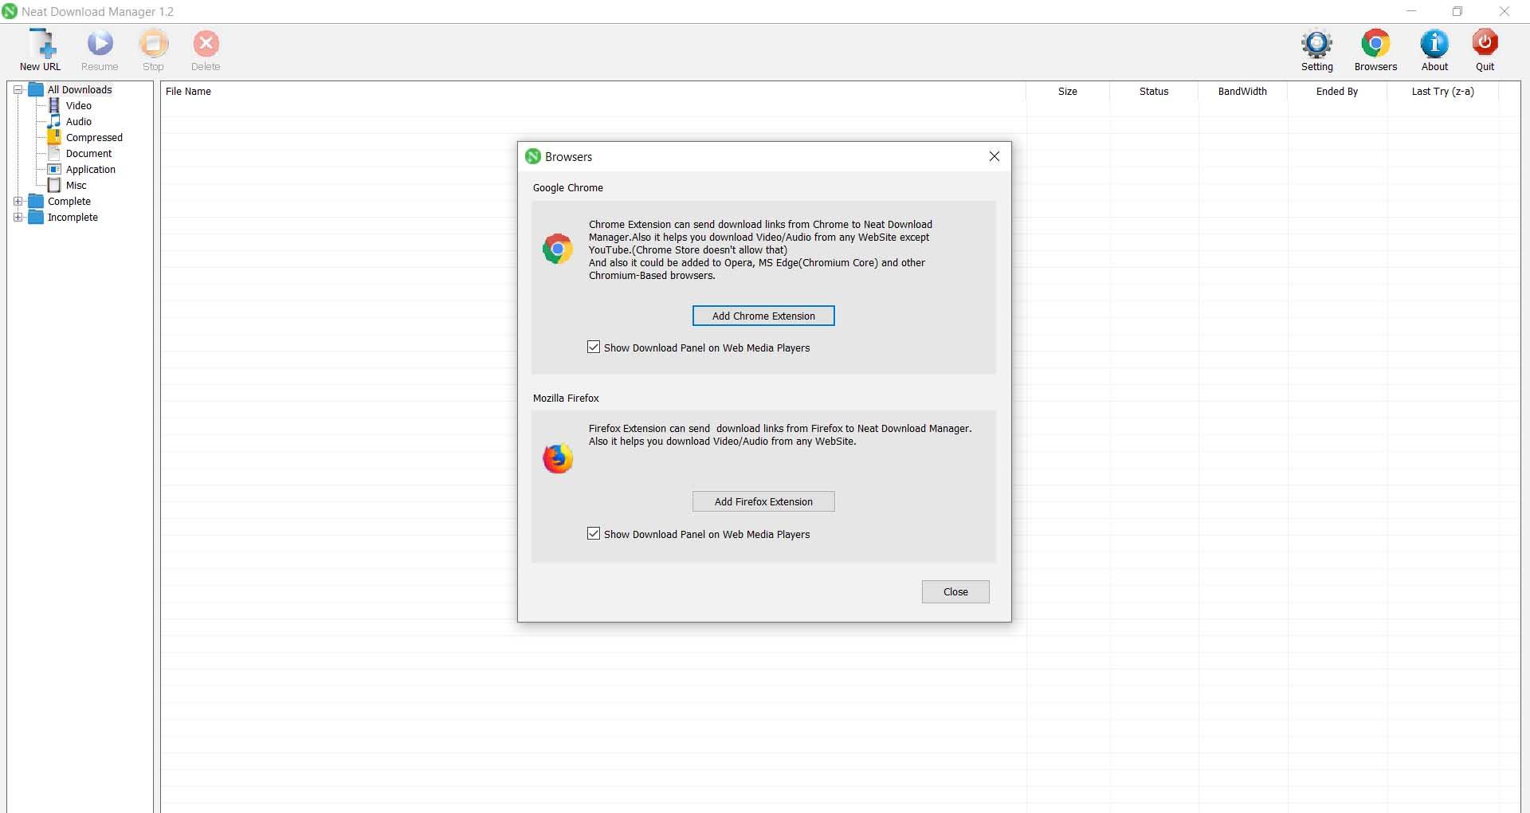This screenshot has height=813, width=1530.
Task: Sort by the Status column header
Action: (1154, 92)
